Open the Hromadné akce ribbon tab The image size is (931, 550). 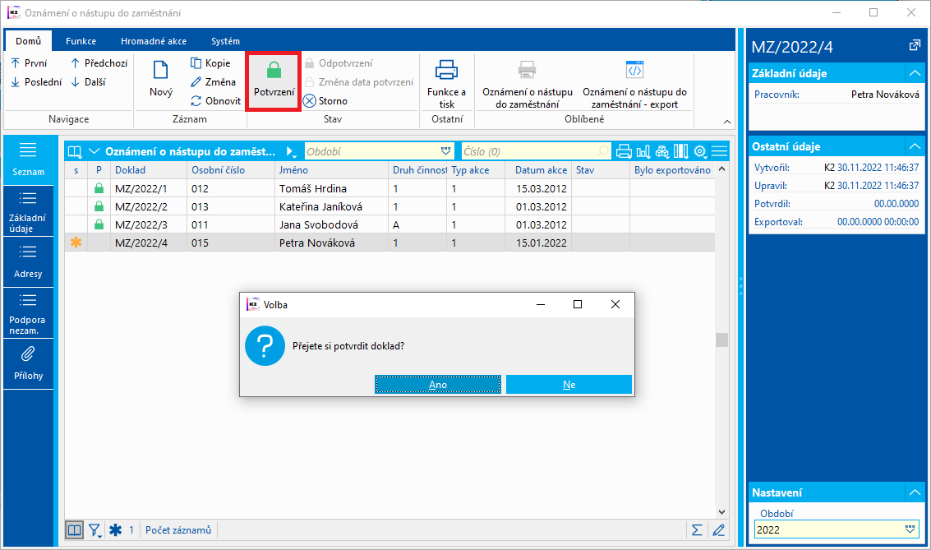(154, 41)
